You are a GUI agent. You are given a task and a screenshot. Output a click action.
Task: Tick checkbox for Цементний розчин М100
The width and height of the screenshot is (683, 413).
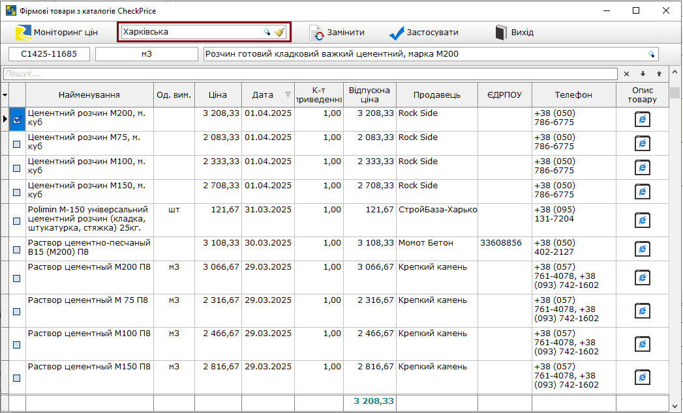[x=16, y=168]
